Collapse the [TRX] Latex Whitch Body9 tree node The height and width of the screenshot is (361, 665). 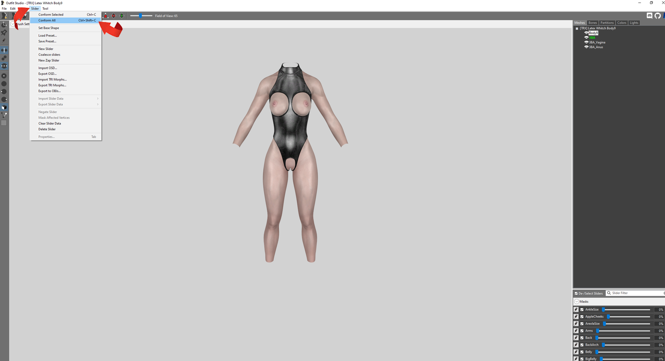coord(577,28)
